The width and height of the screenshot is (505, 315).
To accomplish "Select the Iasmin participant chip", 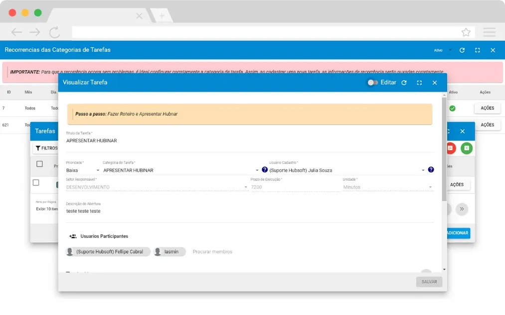I will [169, 252].
